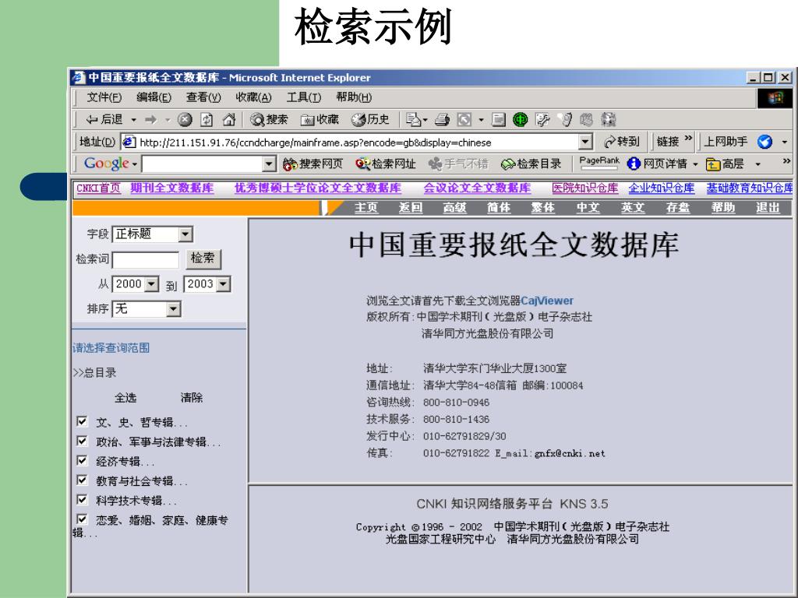Screen dimensions: 798x598
Task: Click the Go (转到) button
Action: (621, 142)
